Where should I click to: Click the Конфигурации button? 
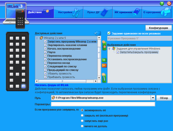(159, 28)
